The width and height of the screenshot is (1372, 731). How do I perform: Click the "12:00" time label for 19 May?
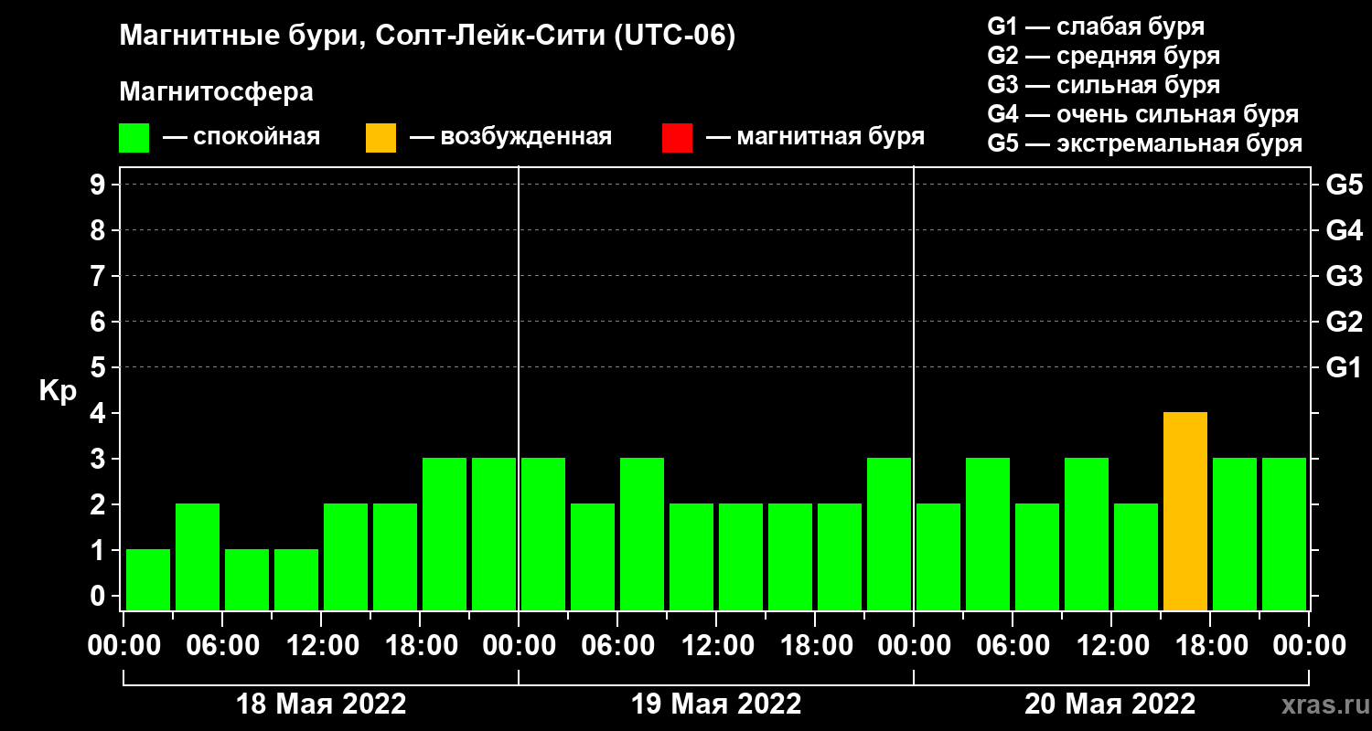(716, 646)
